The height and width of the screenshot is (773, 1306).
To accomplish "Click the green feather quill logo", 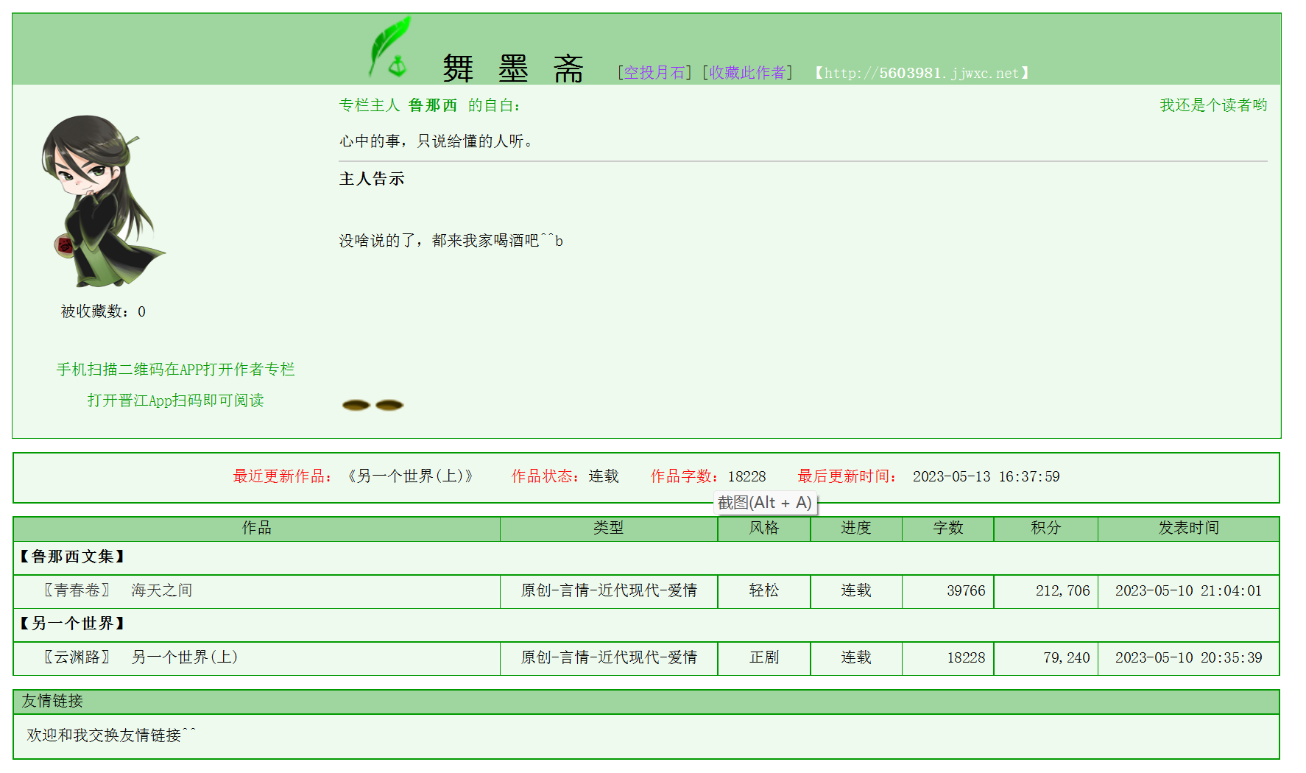I will (389, 47).
